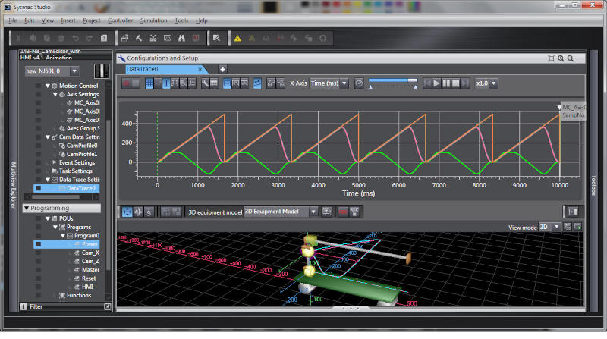Collapse the Motion Control tree node
Image resolution: width=607 pixels, height=339 pixels.
[x=48, y=86]
